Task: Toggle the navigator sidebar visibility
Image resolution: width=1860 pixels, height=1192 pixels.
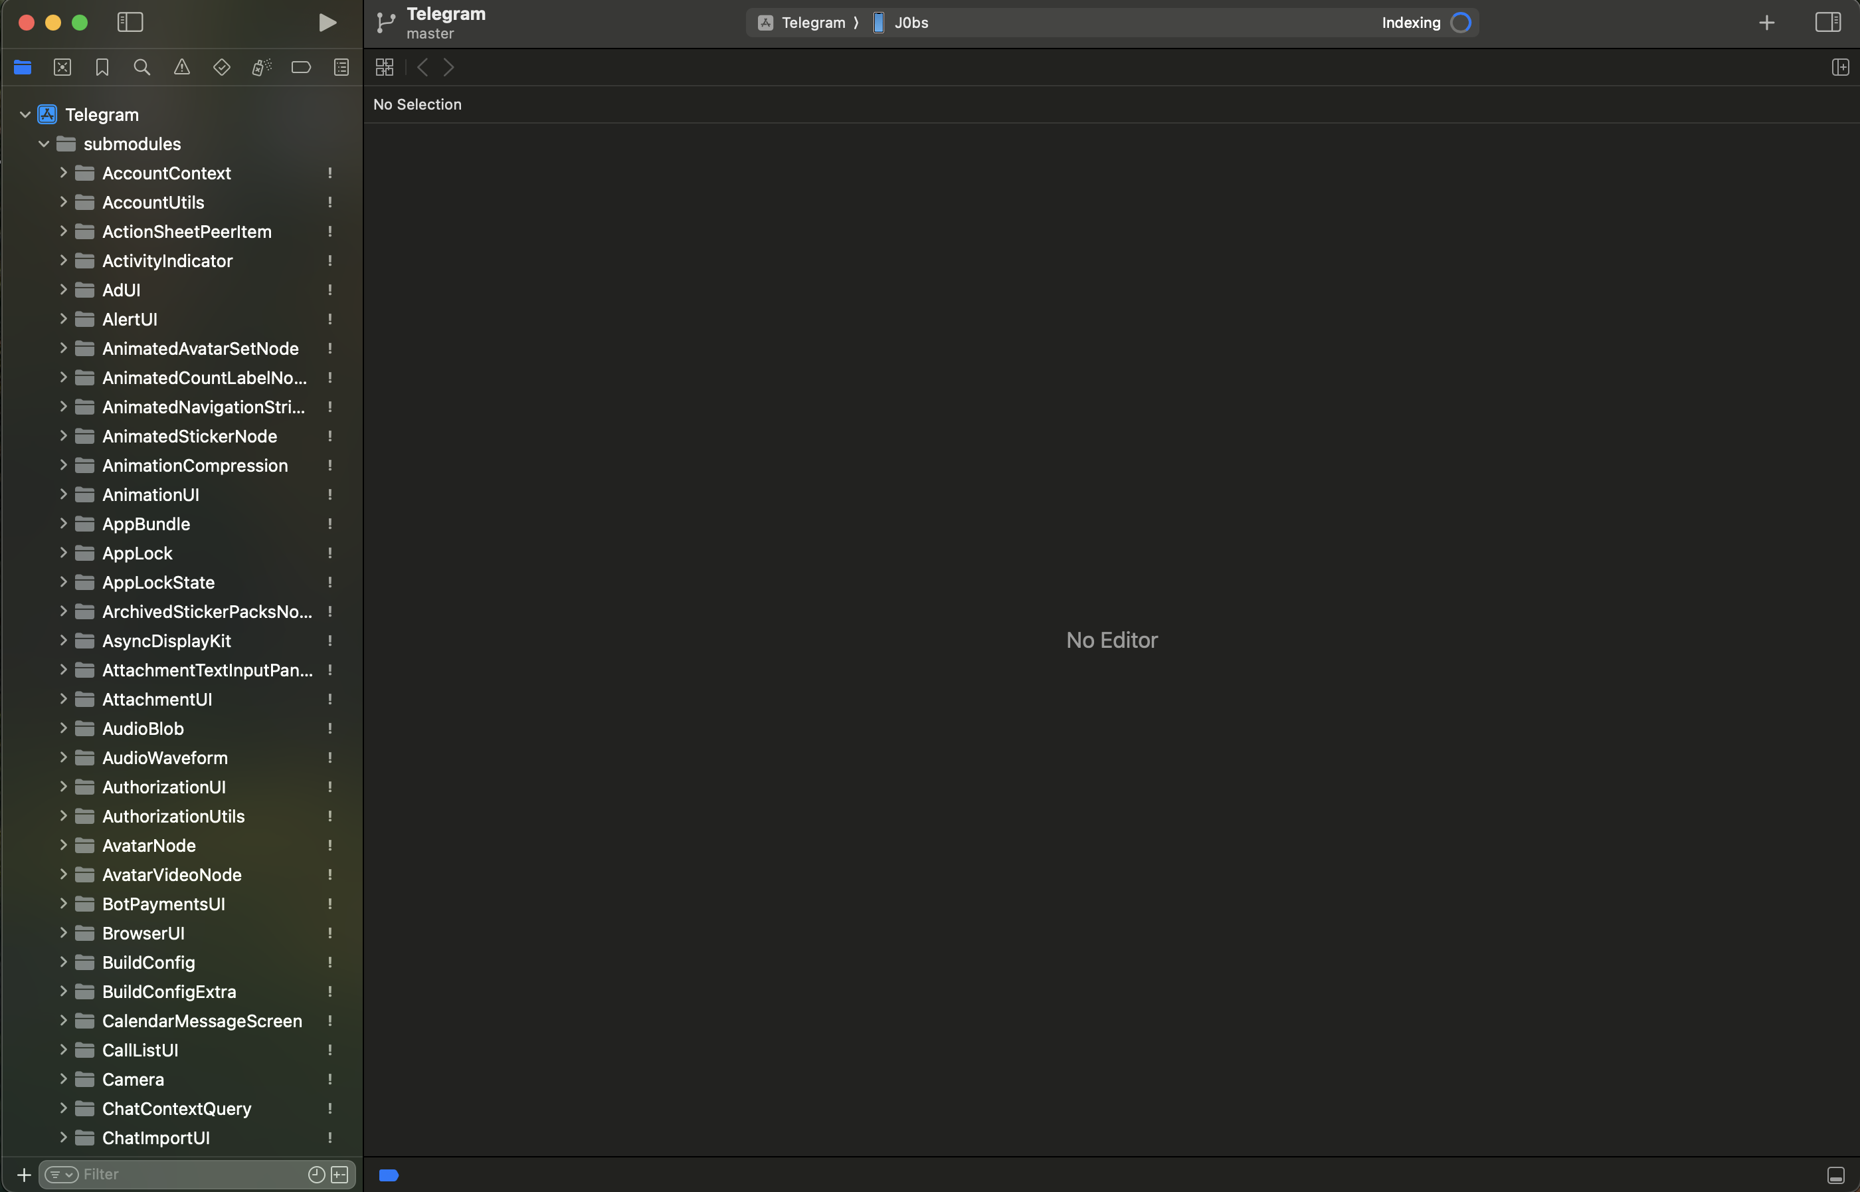Action: [x=130, y=23]
